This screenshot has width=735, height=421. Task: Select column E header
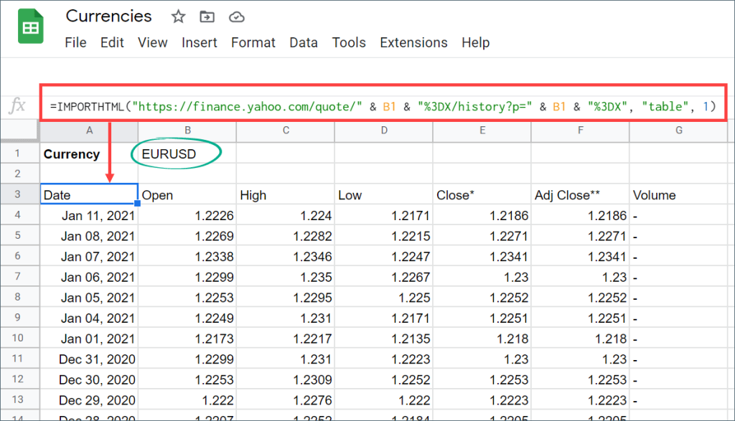coord(482,131)
